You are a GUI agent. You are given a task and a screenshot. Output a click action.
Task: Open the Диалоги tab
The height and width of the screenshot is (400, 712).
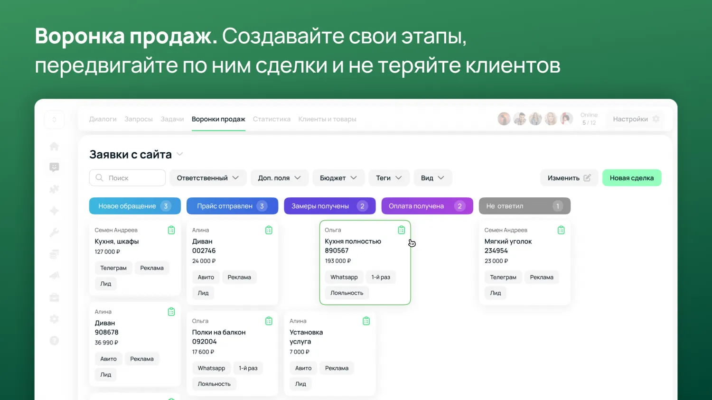coord(103,119)
